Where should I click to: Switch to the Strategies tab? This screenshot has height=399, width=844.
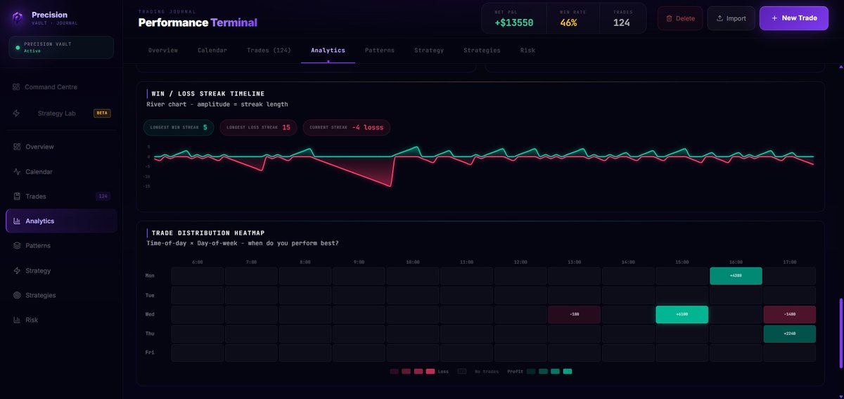tap(482, 51)
